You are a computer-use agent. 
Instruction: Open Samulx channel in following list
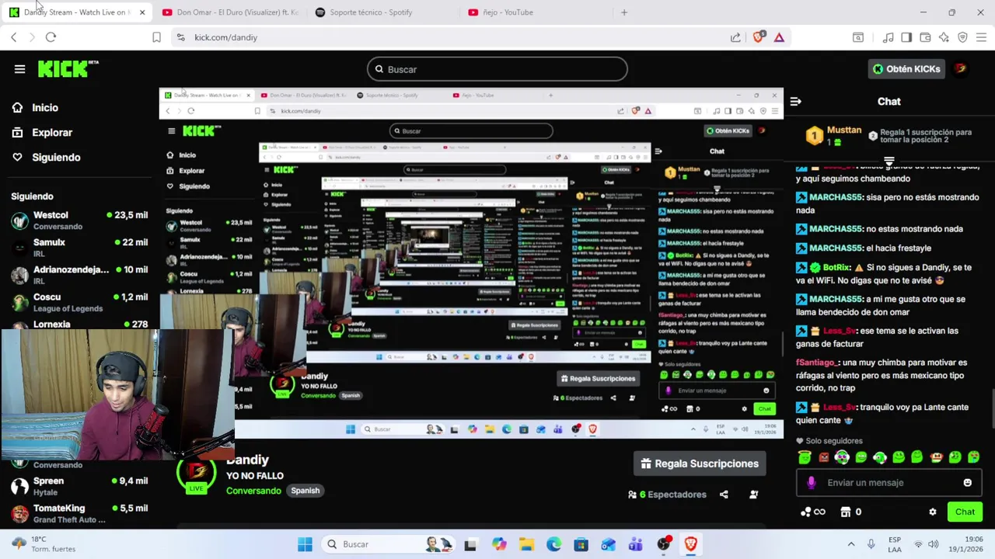[x=79, y=248]
